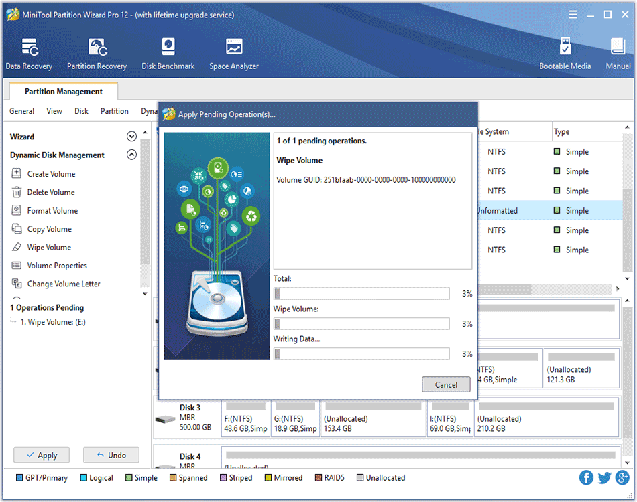The image size is (637, 502).
Task: Select the 121.3 GB unallocated block
Action: 582,368
